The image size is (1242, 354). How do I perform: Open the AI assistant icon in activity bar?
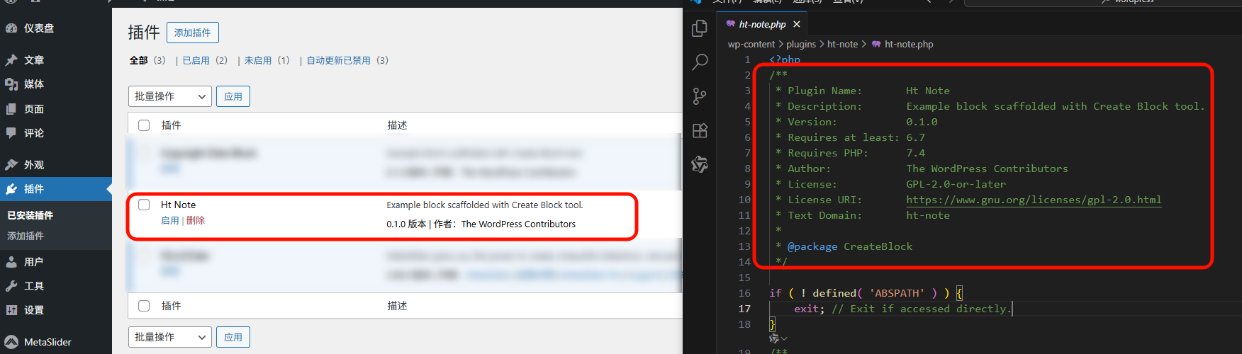[700, 164]
